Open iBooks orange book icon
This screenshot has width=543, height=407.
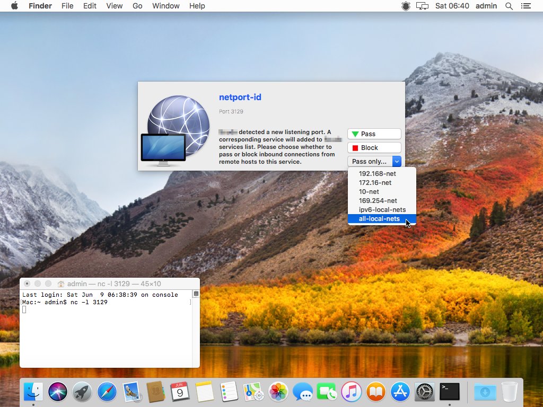376,392
